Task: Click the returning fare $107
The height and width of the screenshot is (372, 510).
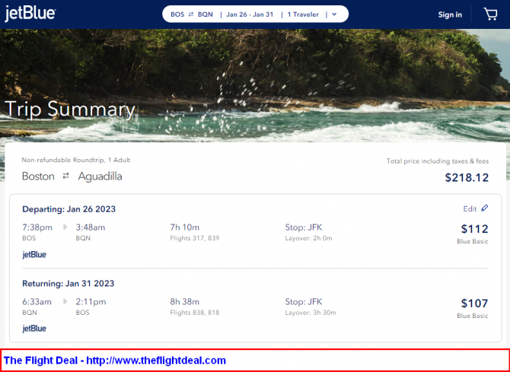Action: (x=474, y=304)
